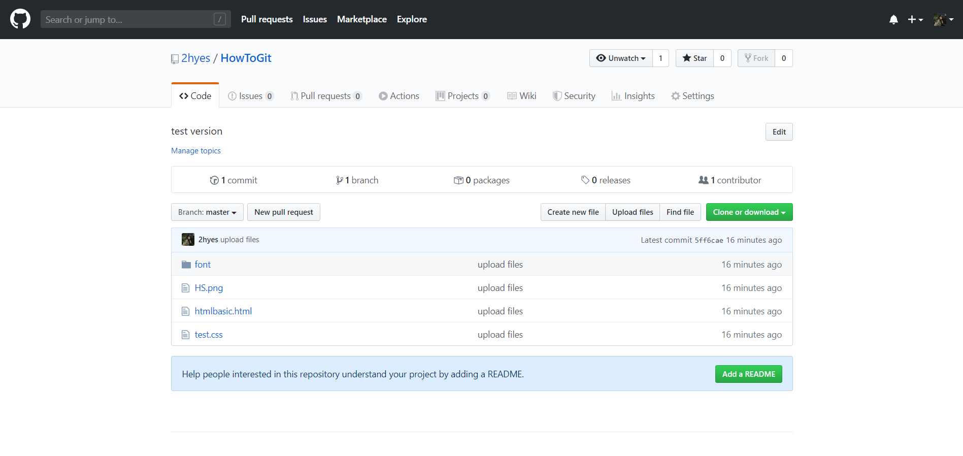Image resolution: width=963 pixels, height=456 pixels.
Task: Switch to the Issues tab
Action: coord(251,95)
